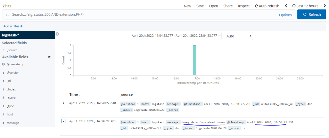
Task: Click the Selected fields heading
Action: (14, 43)
